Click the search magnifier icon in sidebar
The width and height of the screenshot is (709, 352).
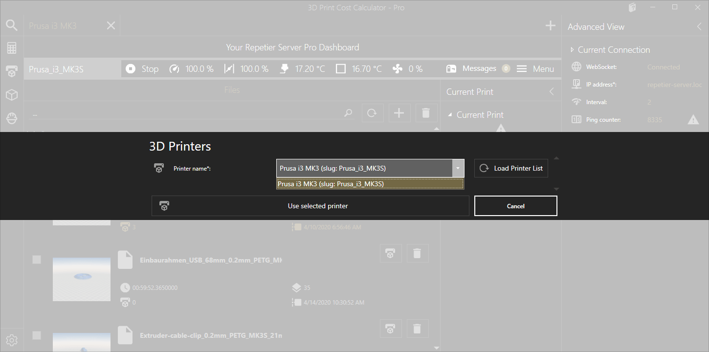coord(12,25)
